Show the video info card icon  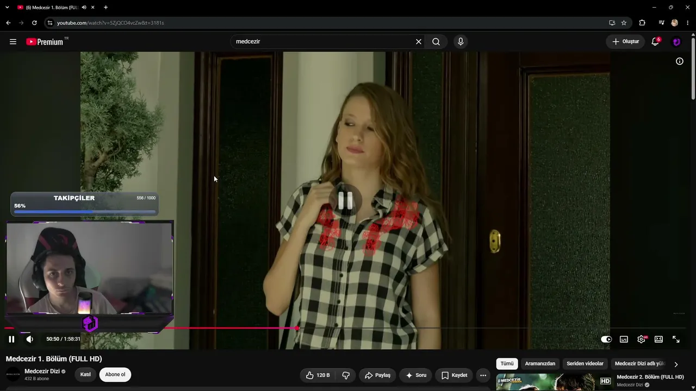tap(680, 61)
